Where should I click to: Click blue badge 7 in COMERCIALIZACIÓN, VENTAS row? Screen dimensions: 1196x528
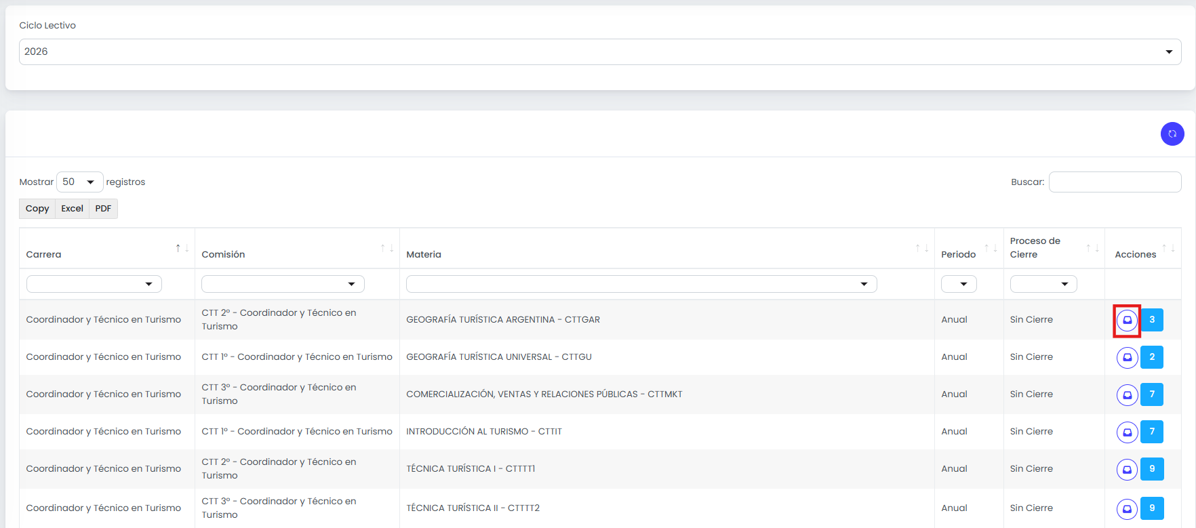click(x=1152, y=394)
